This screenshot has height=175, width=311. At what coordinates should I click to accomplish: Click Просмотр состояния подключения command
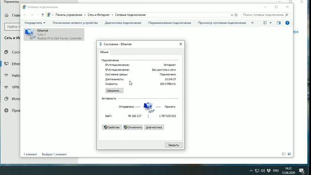pos(222,23)
